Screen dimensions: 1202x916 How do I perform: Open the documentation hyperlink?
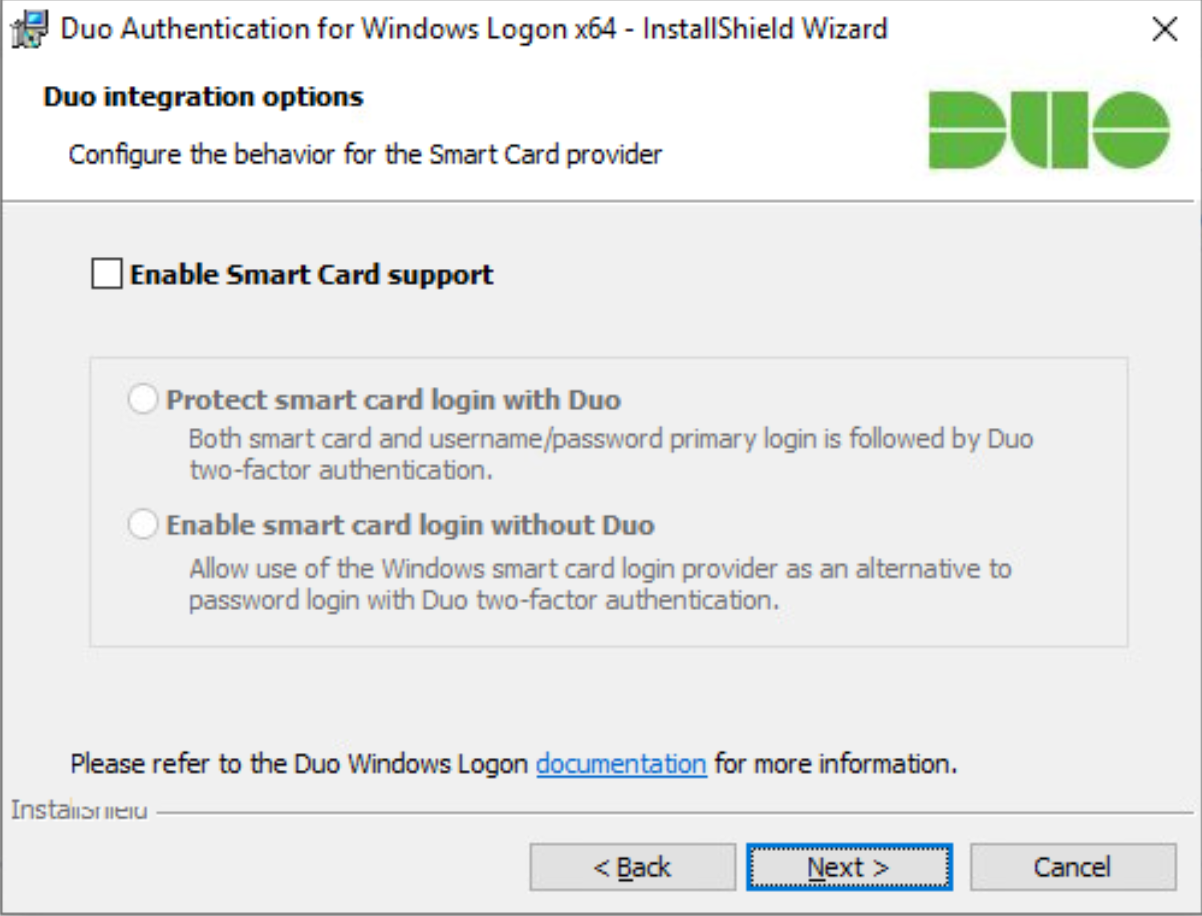620,763
